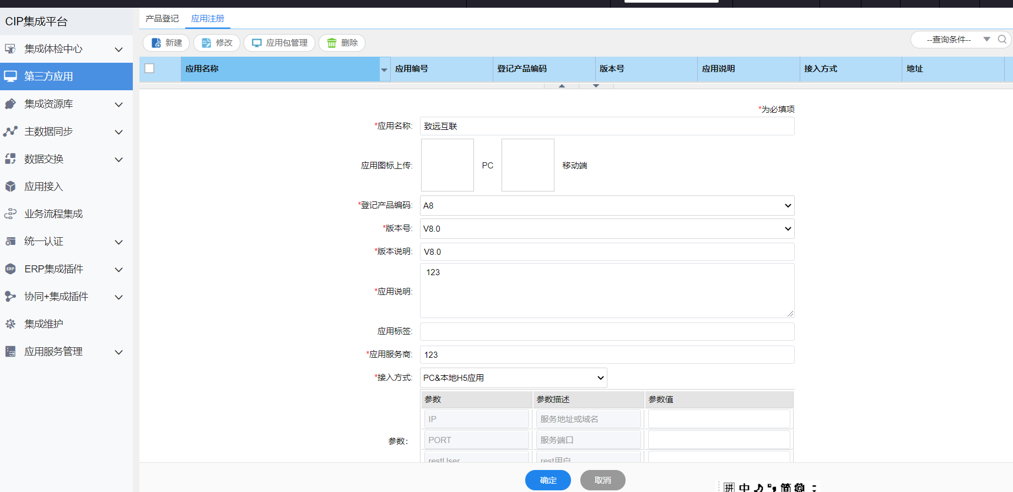The image size is (1013, 492).
Task: Open 集成维护 gear item in sidebar
Action: [44, 324]
